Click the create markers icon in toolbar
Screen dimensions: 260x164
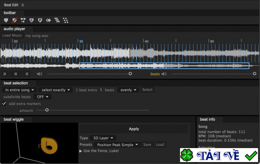pyautogui.click(x=6, y=20)
